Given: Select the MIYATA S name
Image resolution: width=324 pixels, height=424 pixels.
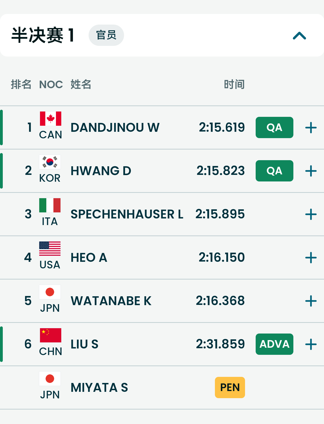Looking at the screenshot, I should pyautogui.click(x=99, y=388).
